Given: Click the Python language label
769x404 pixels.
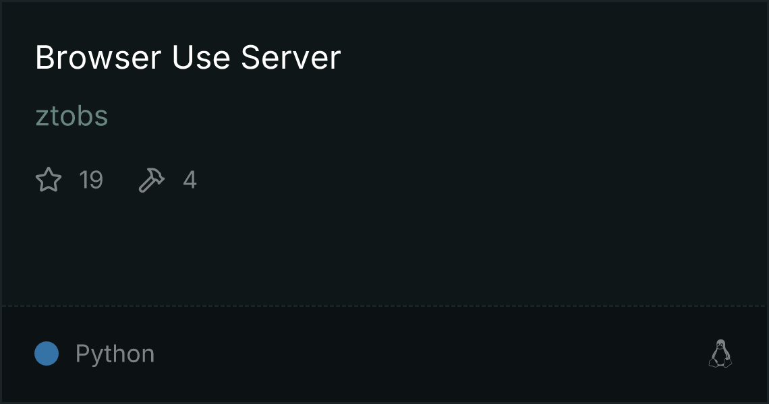Looking at the screenshot, I should pos(115,353).
